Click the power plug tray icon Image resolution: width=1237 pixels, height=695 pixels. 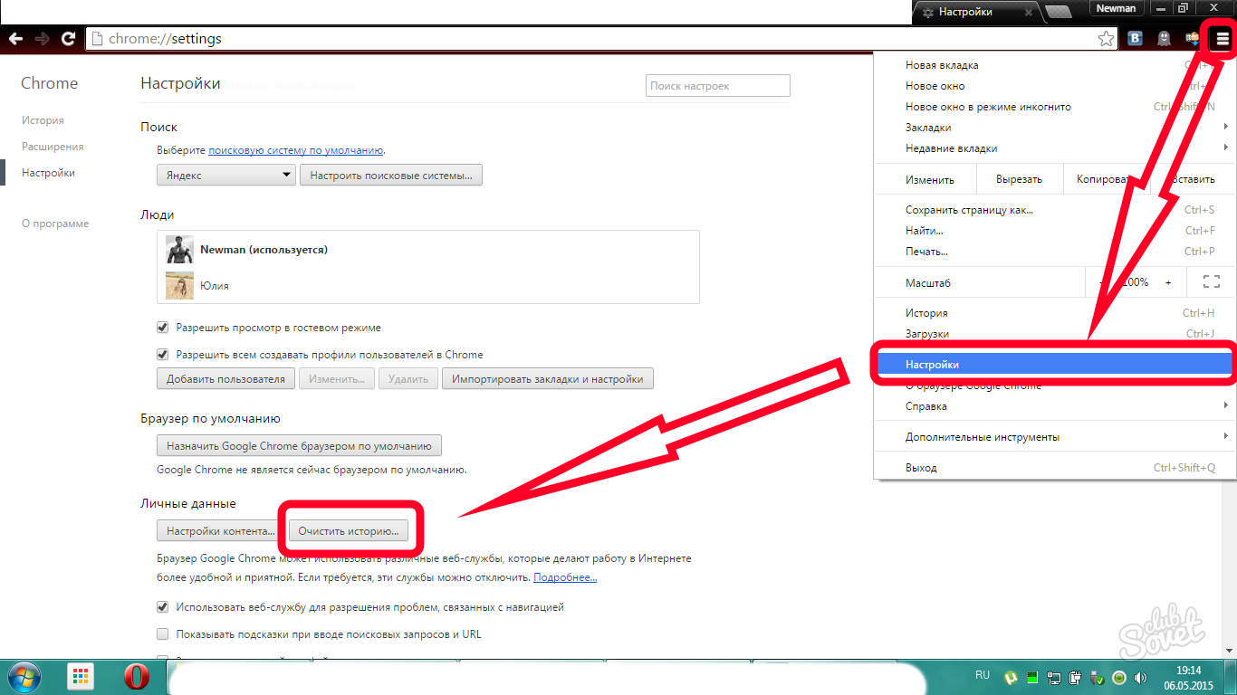point(1075,677)
